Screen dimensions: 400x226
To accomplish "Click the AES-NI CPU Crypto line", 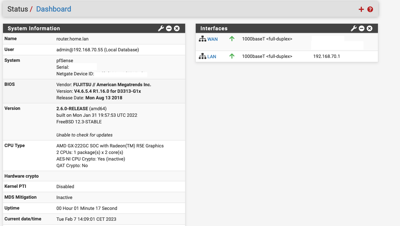I will point(91,159).
